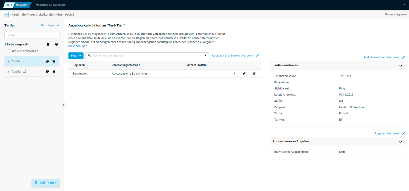Collapse the left tariff sidebar
Viewport: 409px width, 191px height.
pos(63,105)
